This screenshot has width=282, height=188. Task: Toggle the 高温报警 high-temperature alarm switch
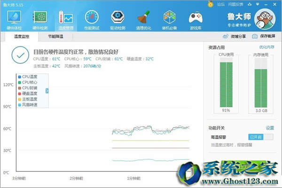pyautogui.click(x=261, y=137)
